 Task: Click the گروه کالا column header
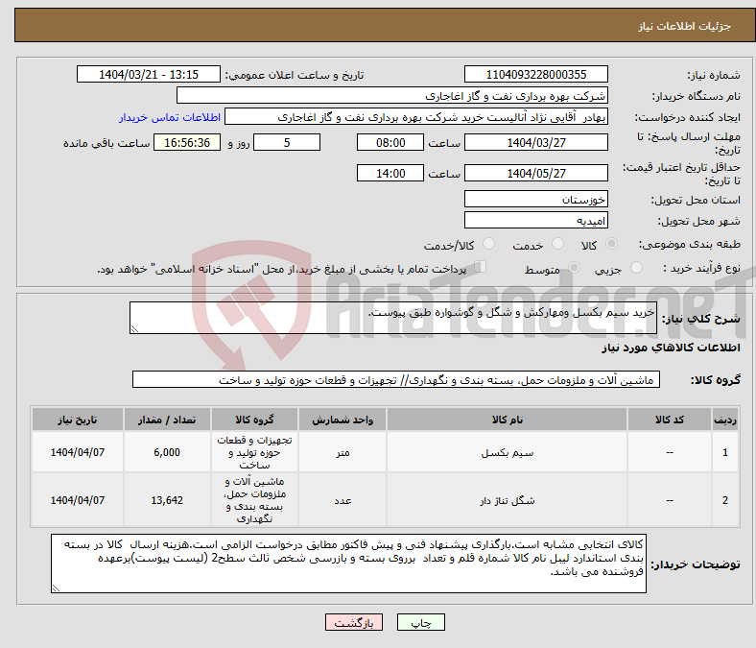[x=254, y=420]
